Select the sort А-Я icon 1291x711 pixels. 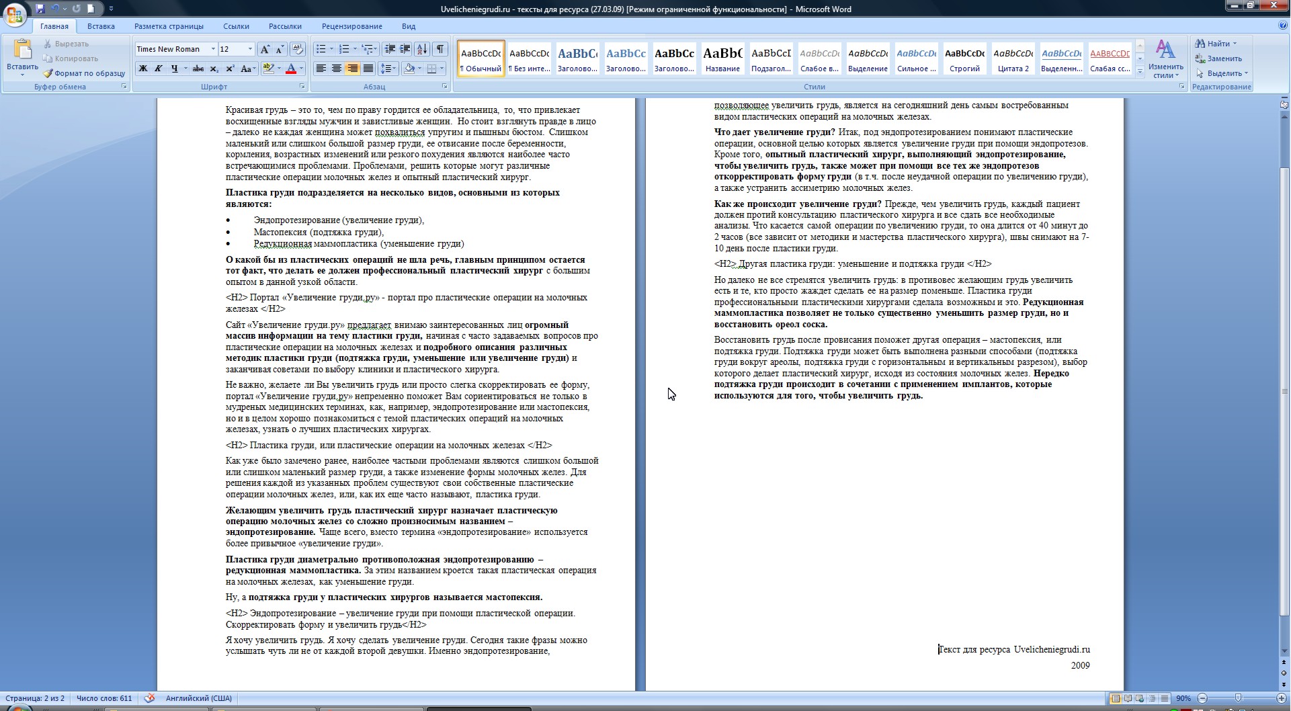coord(422,49)
